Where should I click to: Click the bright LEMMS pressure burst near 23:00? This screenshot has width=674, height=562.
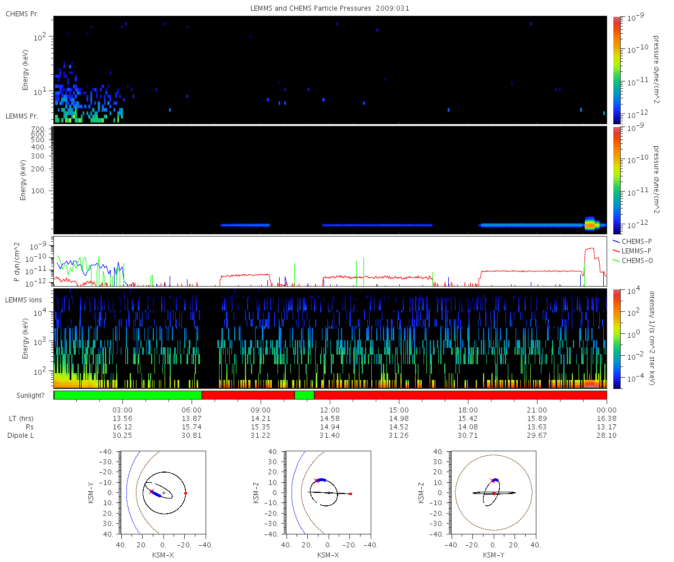click(x=590, y=224)
